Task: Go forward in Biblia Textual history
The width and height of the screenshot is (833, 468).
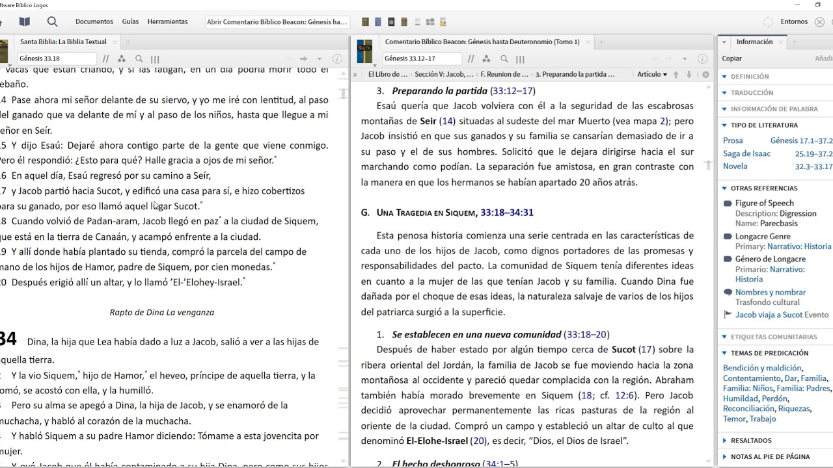Action: pos(304,58)
